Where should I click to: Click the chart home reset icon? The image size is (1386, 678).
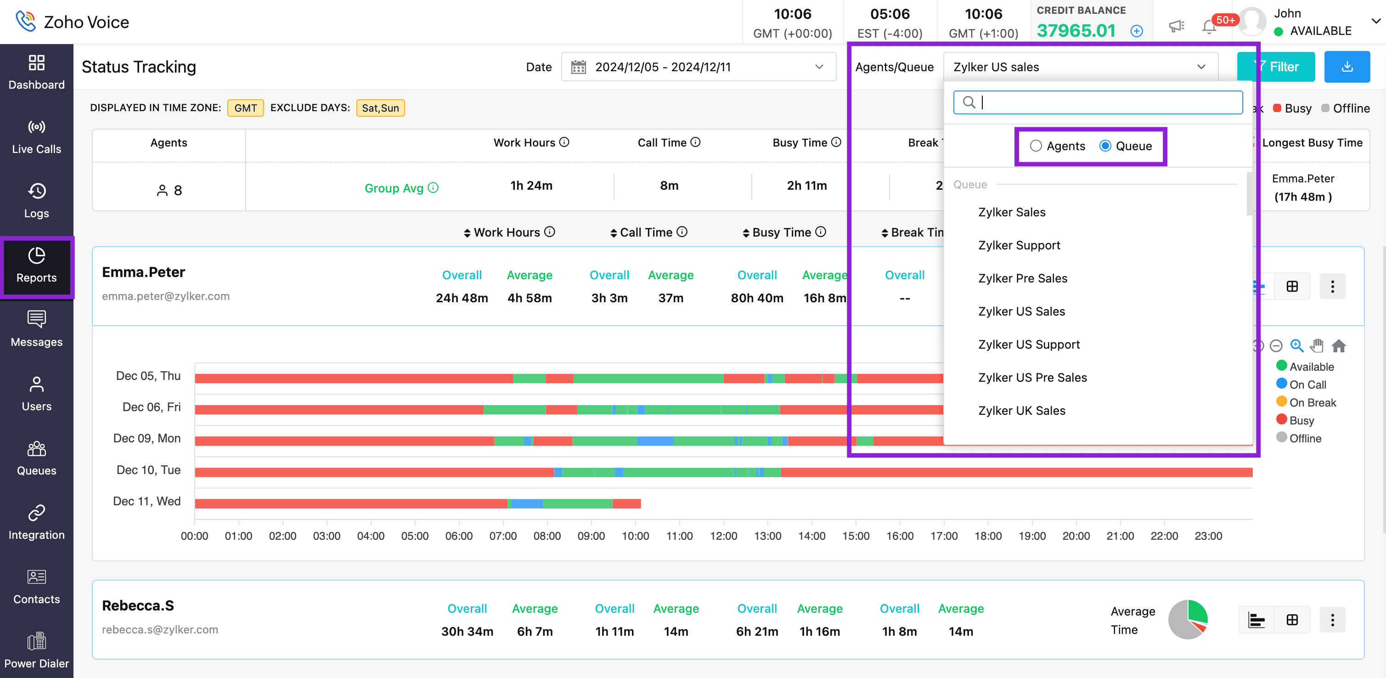pos(1339,345)
